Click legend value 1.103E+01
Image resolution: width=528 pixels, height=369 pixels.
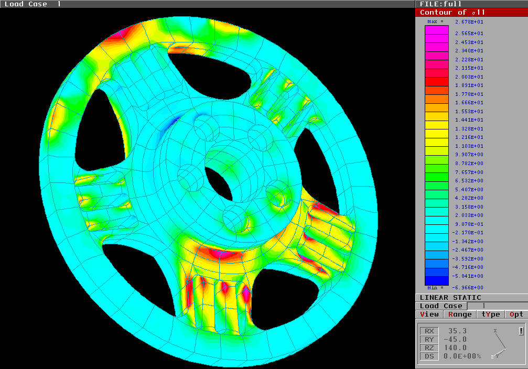469,146
